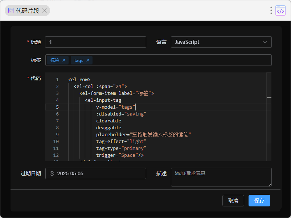The height and width of the screenshot is (218, 291).
Task: Remove the 标签 tag chip
Action: tap(64, 60)
